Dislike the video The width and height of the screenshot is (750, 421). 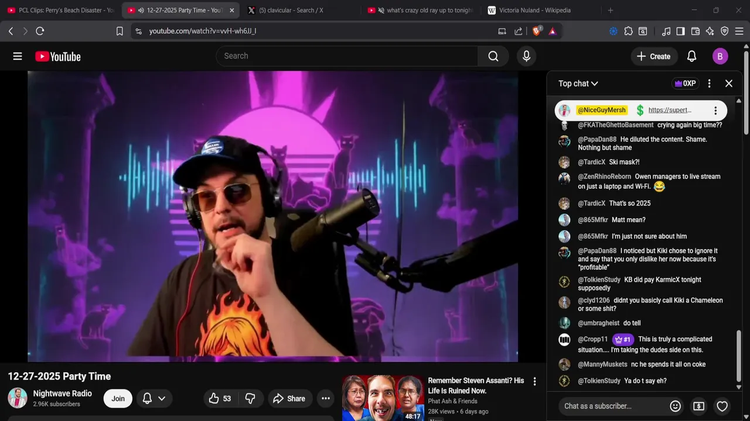point(250,398)
